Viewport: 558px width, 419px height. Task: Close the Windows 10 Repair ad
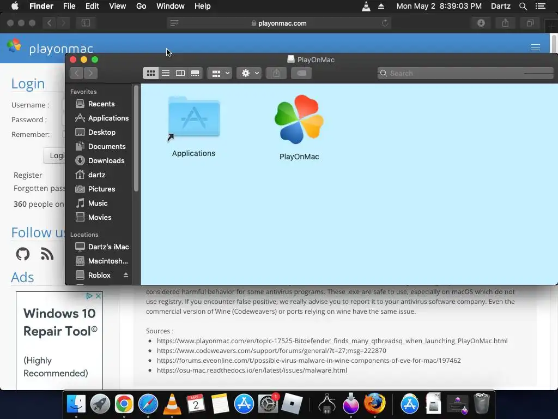click(x=99, y=296)
